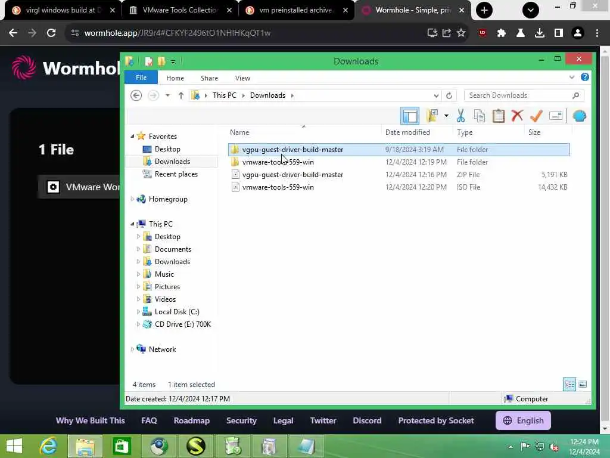This screenshot has height=458, width=610.
Task: Collapse the This PC tree node
Action: [132, 224]
